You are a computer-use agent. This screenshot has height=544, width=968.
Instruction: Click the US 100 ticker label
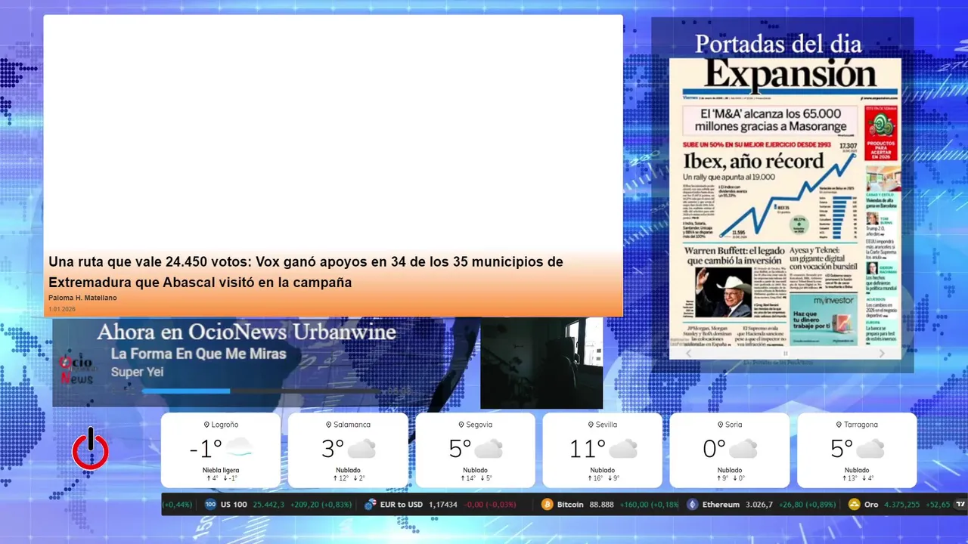point(234,504)
